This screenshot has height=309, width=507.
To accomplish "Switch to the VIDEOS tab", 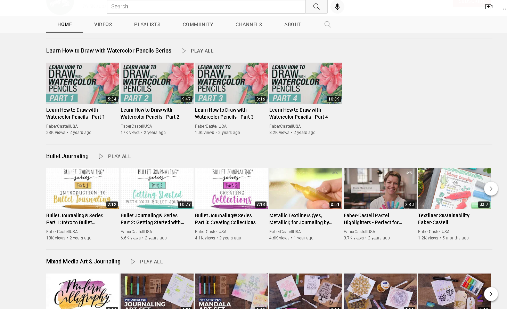I will pos(103,24).
